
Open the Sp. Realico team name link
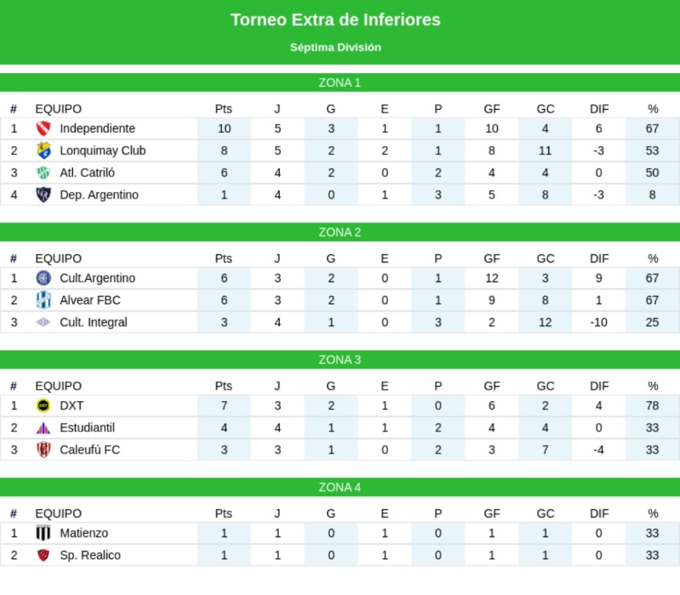90,555
